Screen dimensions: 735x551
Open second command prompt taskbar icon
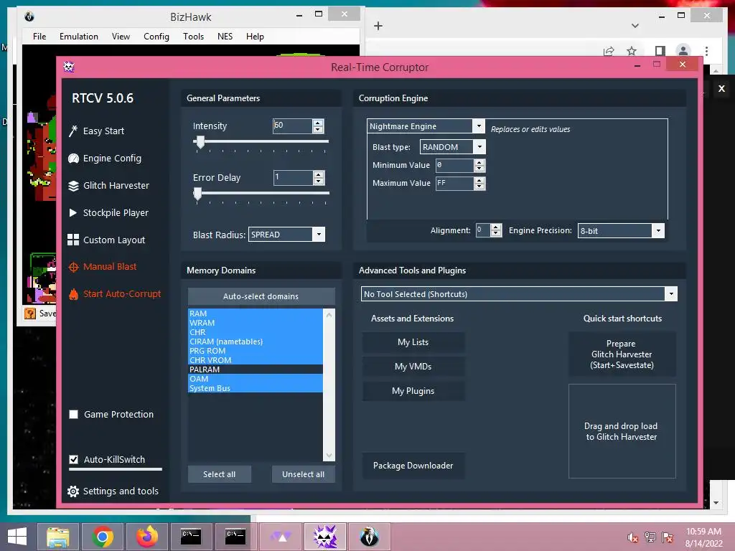click(235, 537)
